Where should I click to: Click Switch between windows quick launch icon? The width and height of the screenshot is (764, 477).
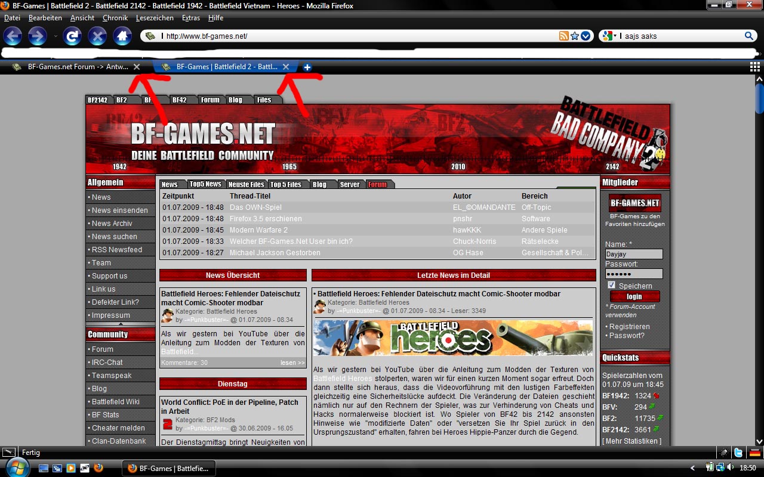[x=57, y=468]
